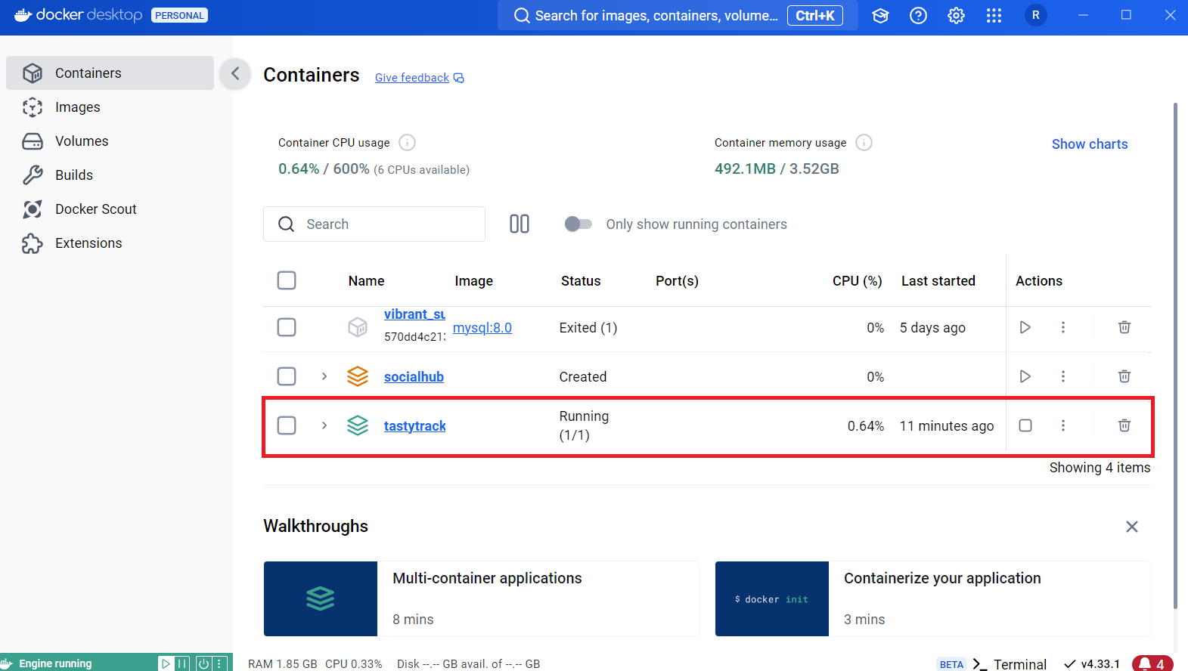
Task: Open notifications bell showing 4
Action: pyautogui.click(x=1152, y=664)
